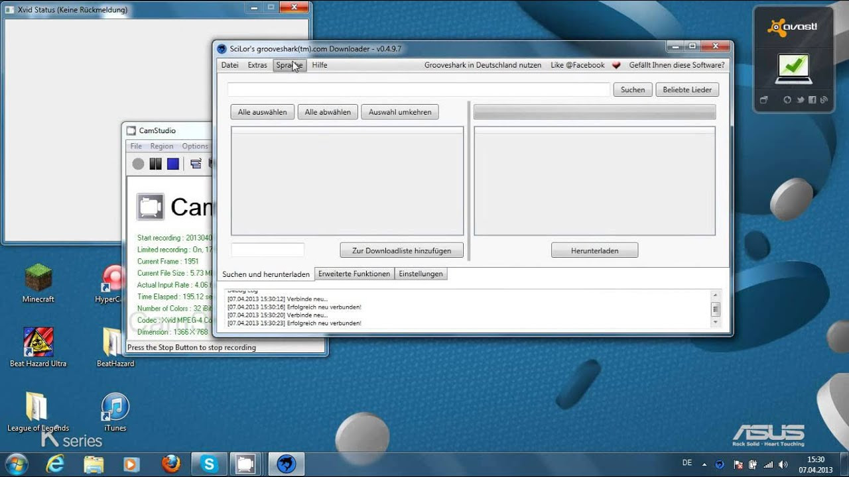Screen dimensions: 849x477
Task: Click the Beliebte Lieder button
Action: click(x=687, y=89)
